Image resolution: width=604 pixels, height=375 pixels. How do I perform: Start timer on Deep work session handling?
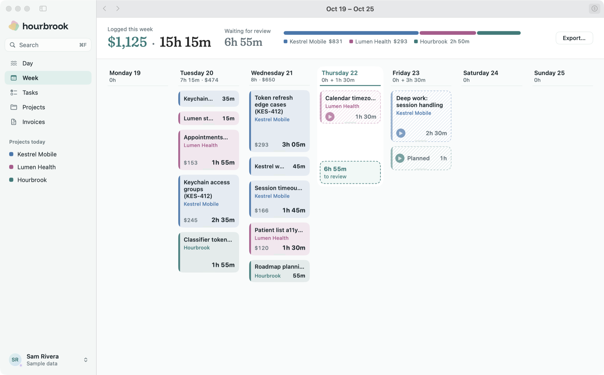(401, 133)
